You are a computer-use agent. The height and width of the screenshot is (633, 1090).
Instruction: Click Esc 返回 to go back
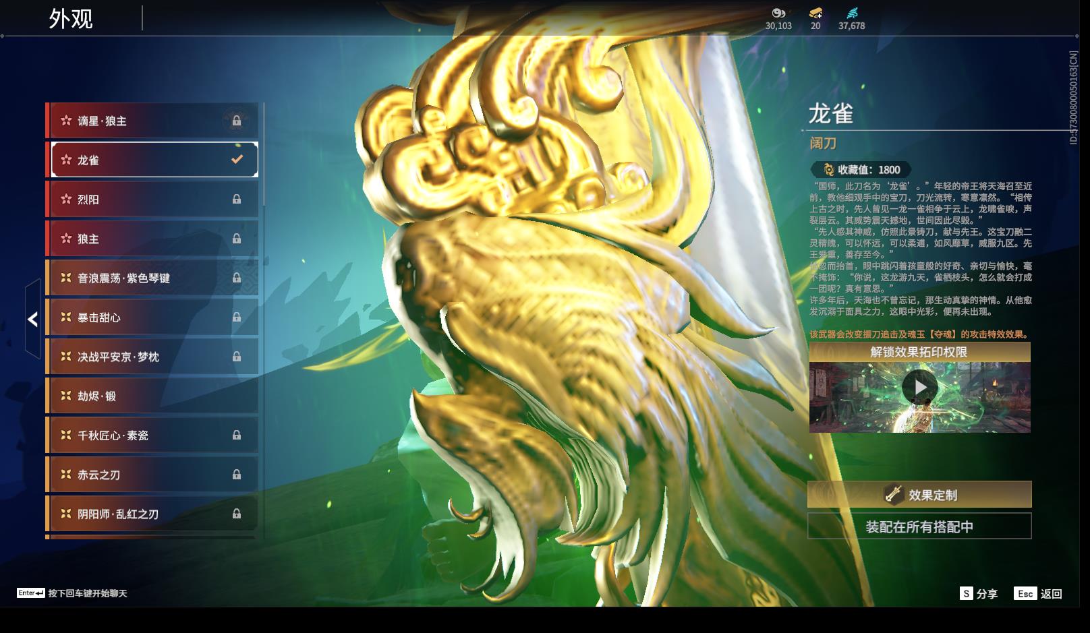coord(1038,594)
